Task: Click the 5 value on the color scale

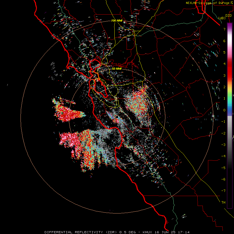Action: tap(224, 52)
